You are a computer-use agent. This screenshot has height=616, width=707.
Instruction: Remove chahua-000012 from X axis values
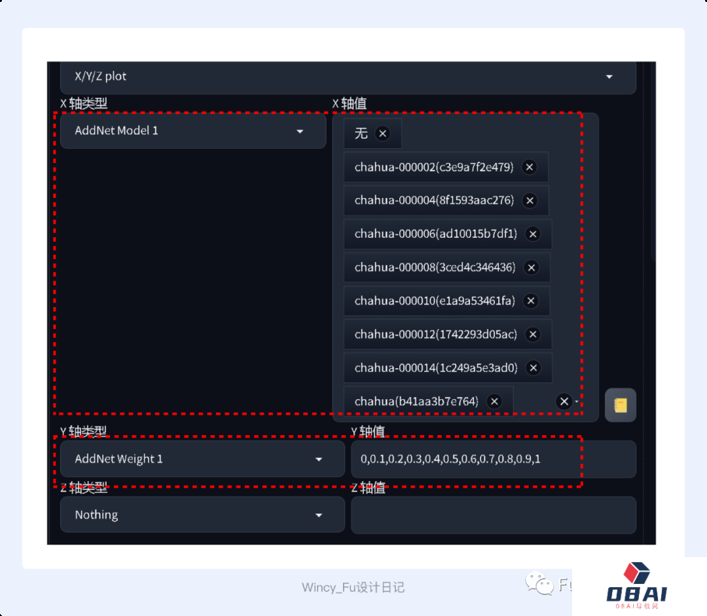pos(533,334)
